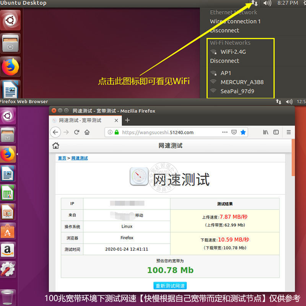Open System Settings from the launcher
The width and height of the screenshot is (306, 306).
coord(8,269)
